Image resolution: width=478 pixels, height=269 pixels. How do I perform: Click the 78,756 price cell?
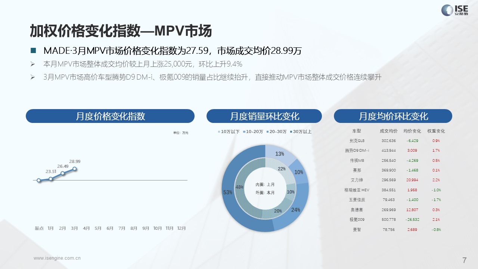[x=389, y=230]
